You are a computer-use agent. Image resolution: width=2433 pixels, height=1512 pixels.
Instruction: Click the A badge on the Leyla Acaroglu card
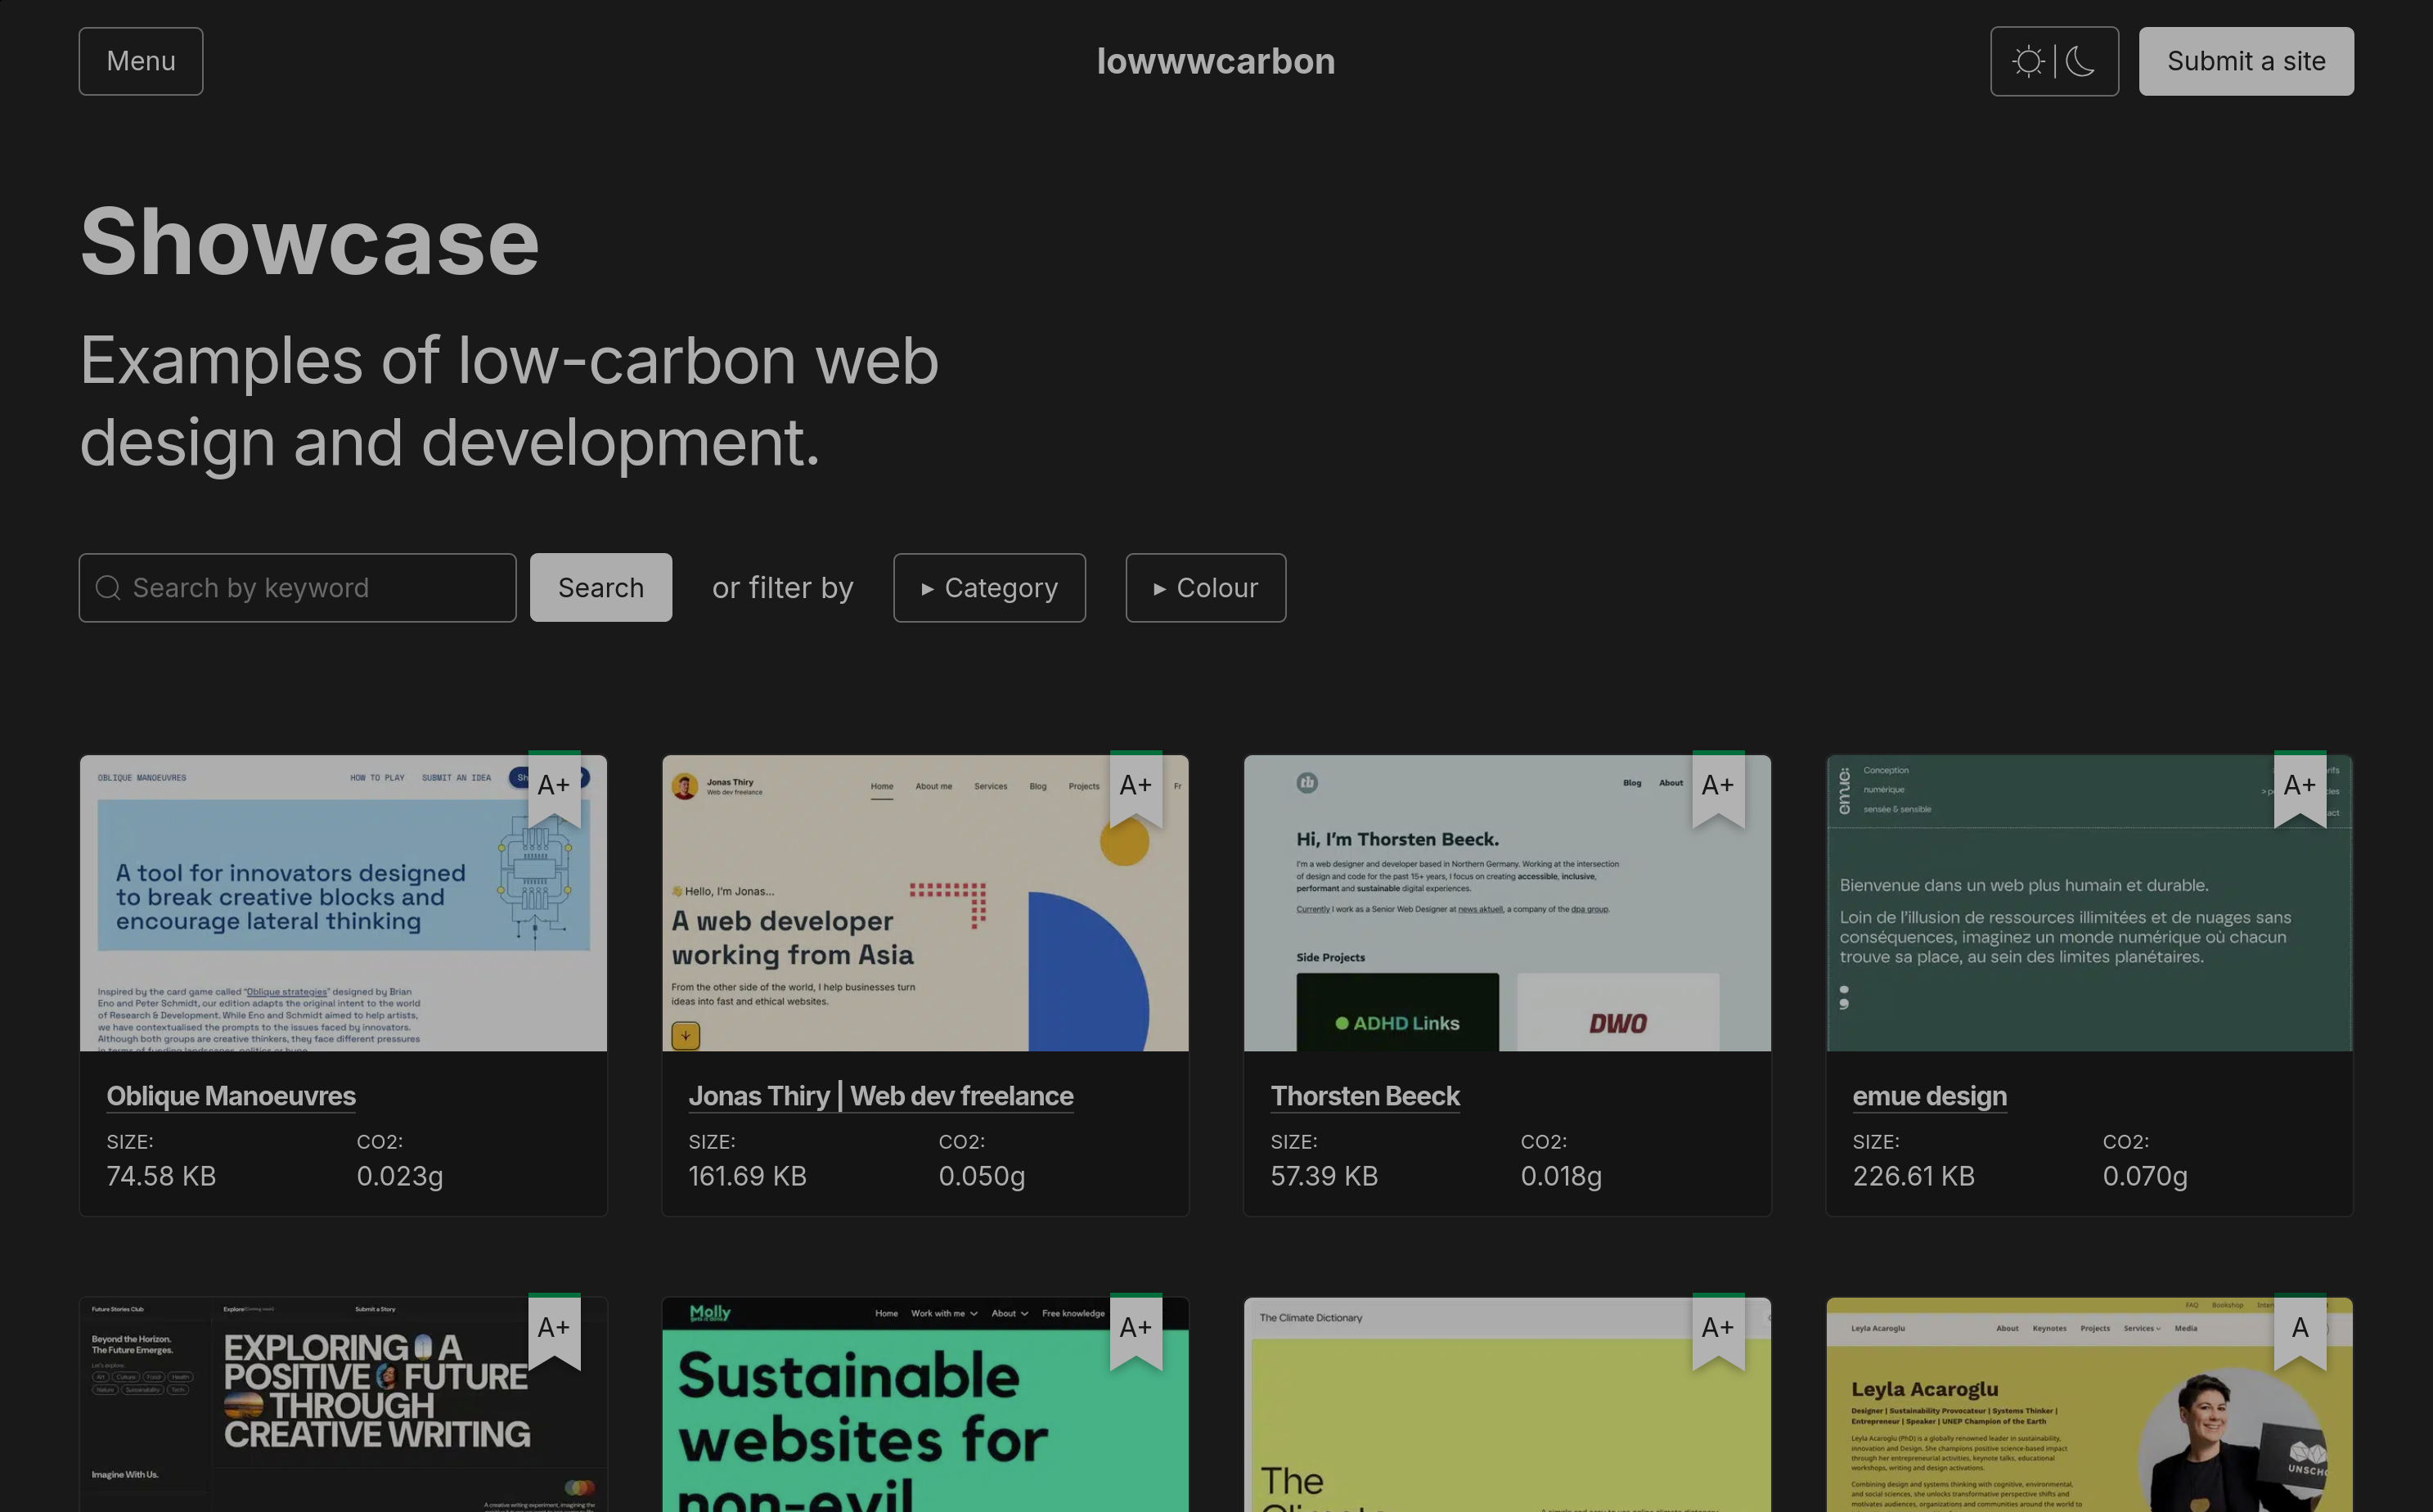[2300, 1328]
